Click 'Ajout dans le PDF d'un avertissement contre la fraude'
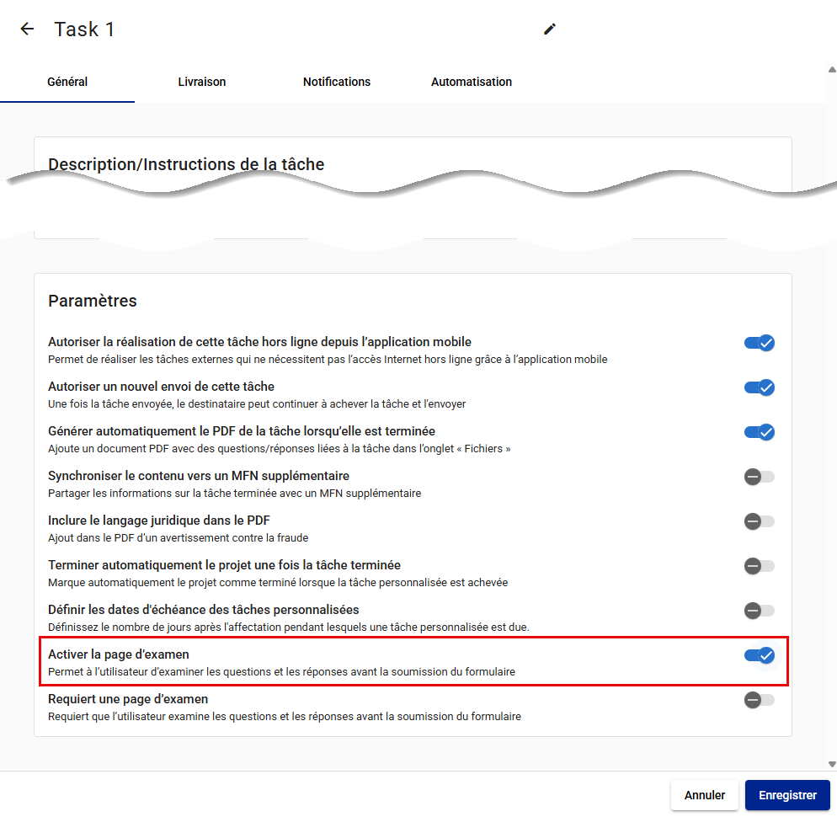The image size is (837, 817). click(179, 537)
